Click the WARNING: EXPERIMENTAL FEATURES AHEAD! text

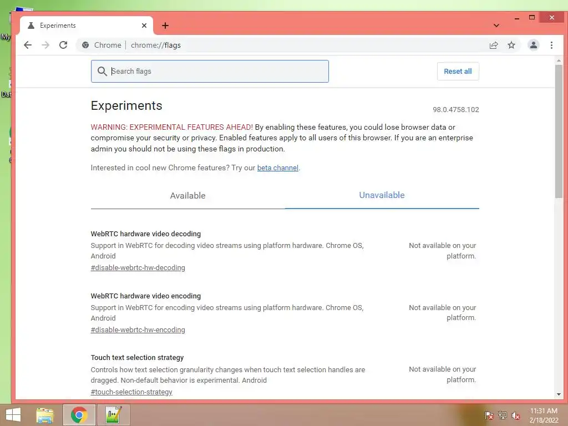pyautogui.click(x=172, y=127)
